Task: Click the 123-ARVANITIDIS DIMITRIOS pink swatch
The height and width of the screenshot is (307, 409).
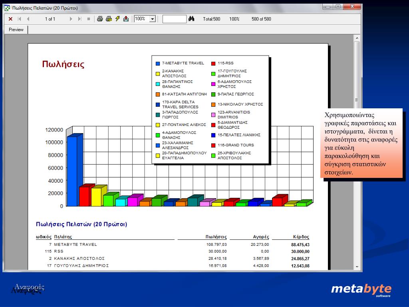Action: 213,115
